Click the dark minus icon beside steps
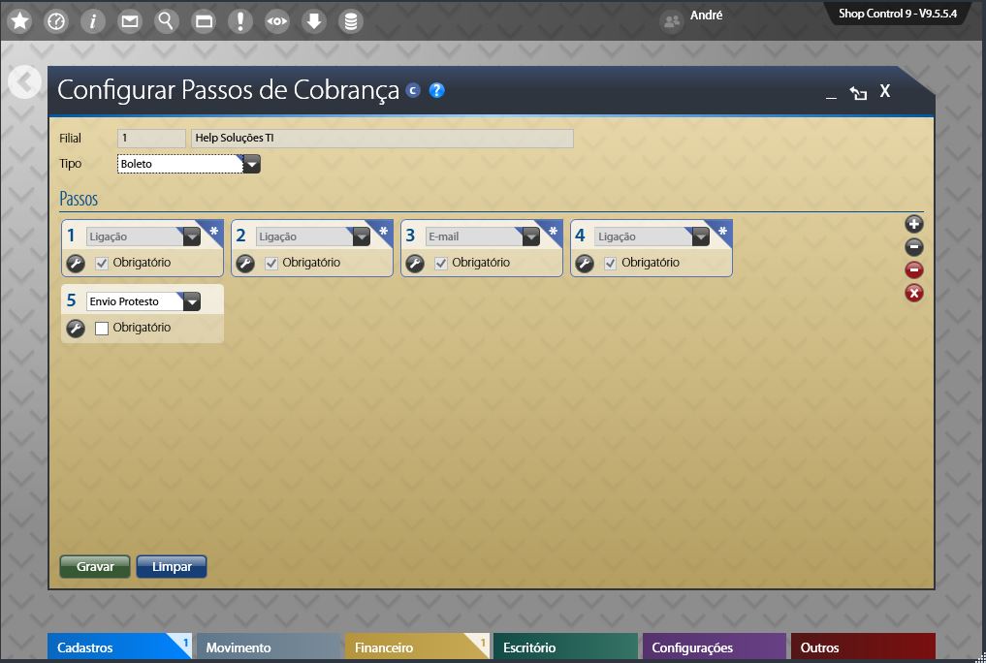 tap(913, 246)
